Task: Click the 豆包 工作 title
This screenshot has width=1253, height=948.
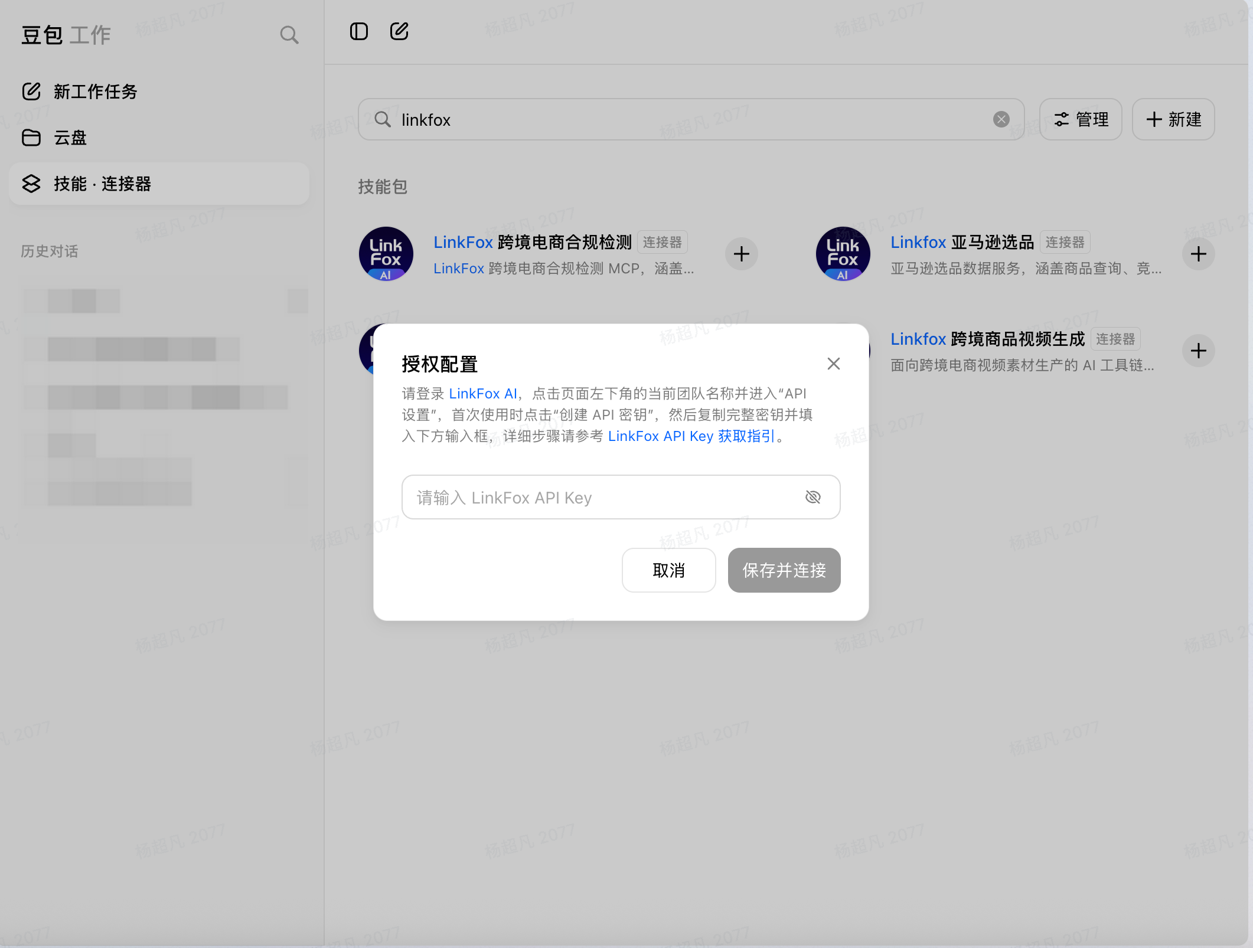Action: 66,35
